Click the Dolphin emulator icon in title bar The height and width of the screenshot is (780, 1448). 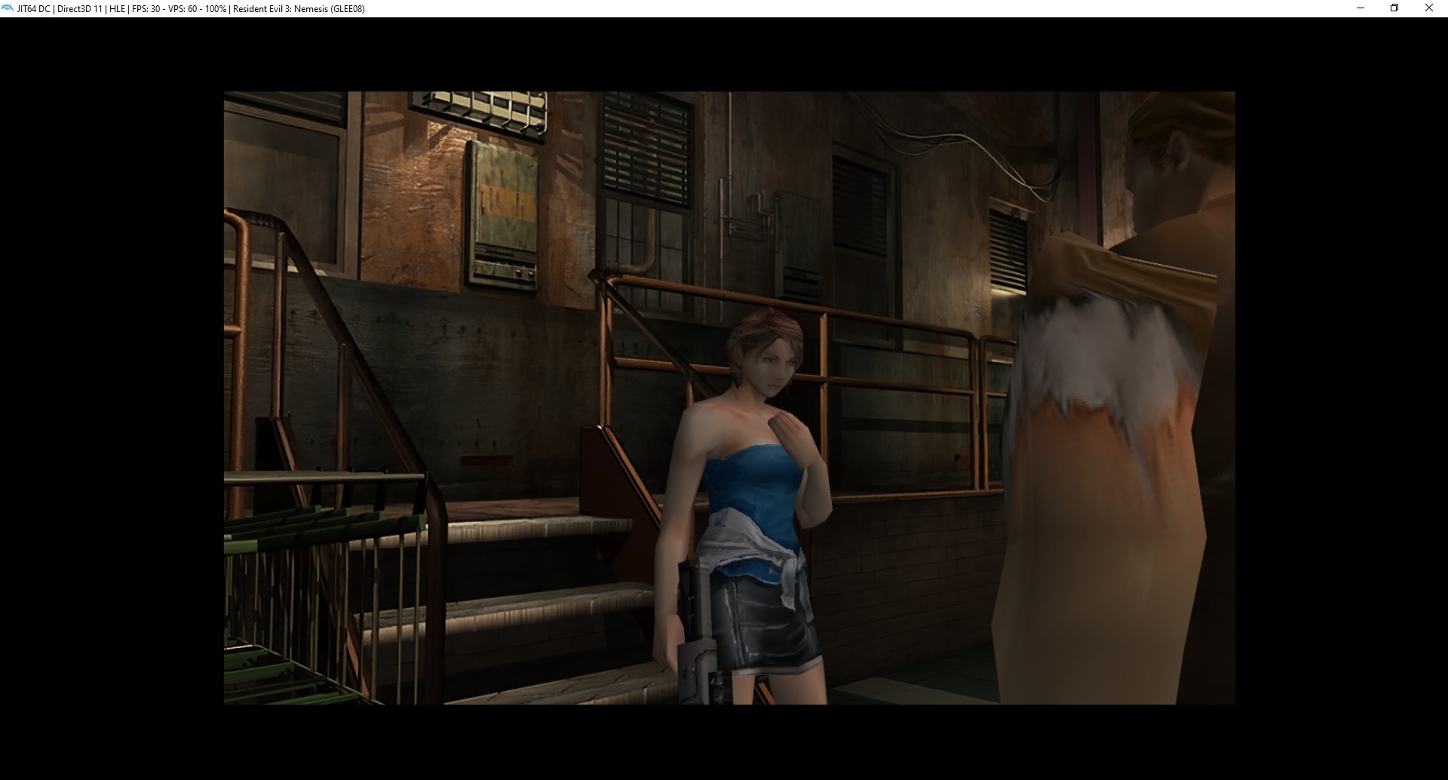click(8, 8)
